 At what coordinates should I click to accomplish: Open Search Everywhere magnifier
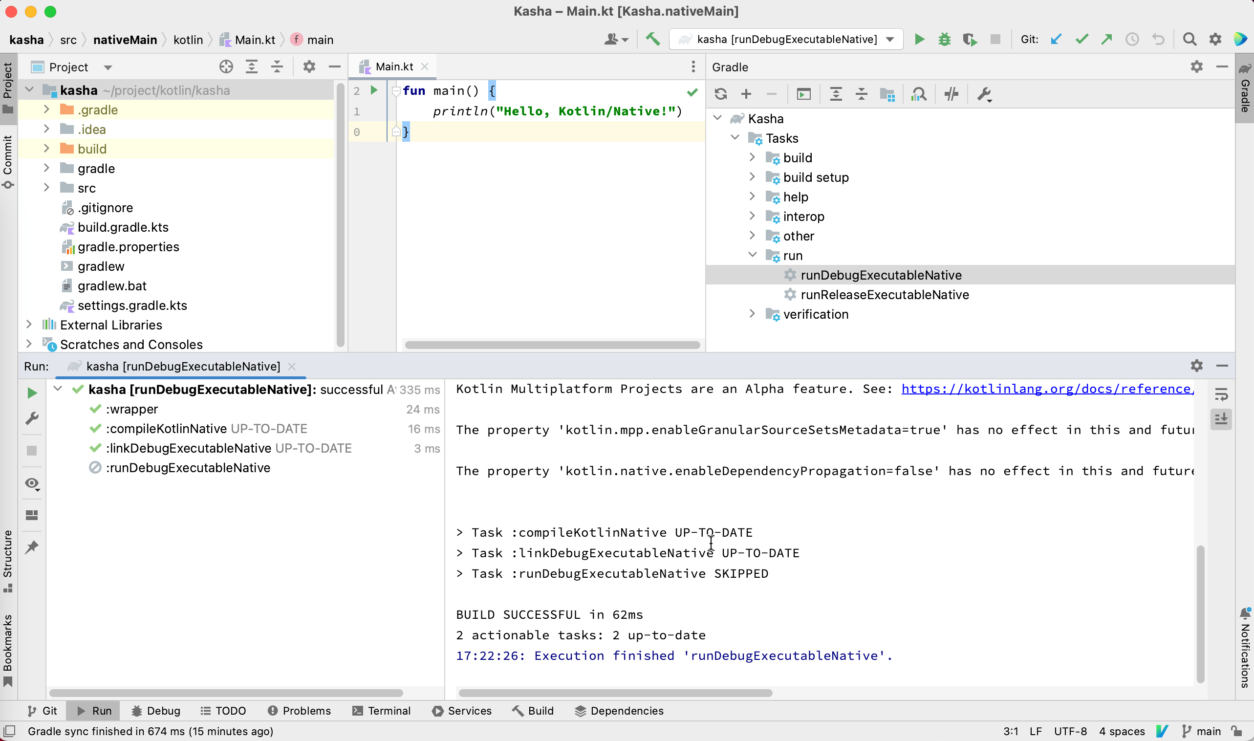point(1189,39)
